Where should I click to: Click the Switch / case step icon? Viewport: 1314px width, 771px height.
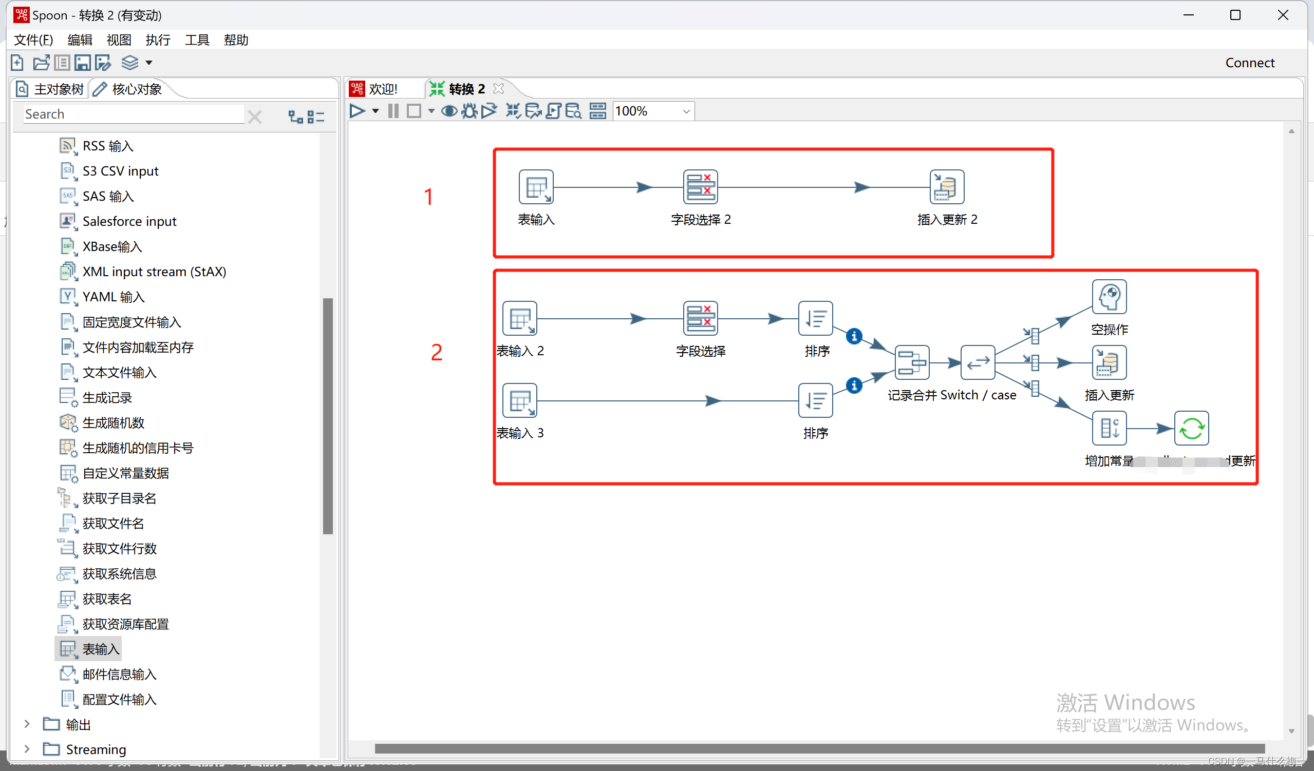pyautogui.click(x=978, y=362)
